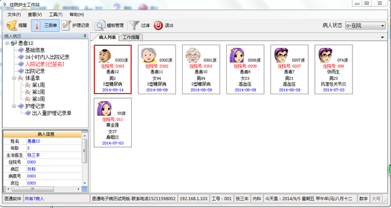The height and width of the screenshot is (208, 391).
Task: Click the 姓名 value 患者12
Action: pos(34,141)
